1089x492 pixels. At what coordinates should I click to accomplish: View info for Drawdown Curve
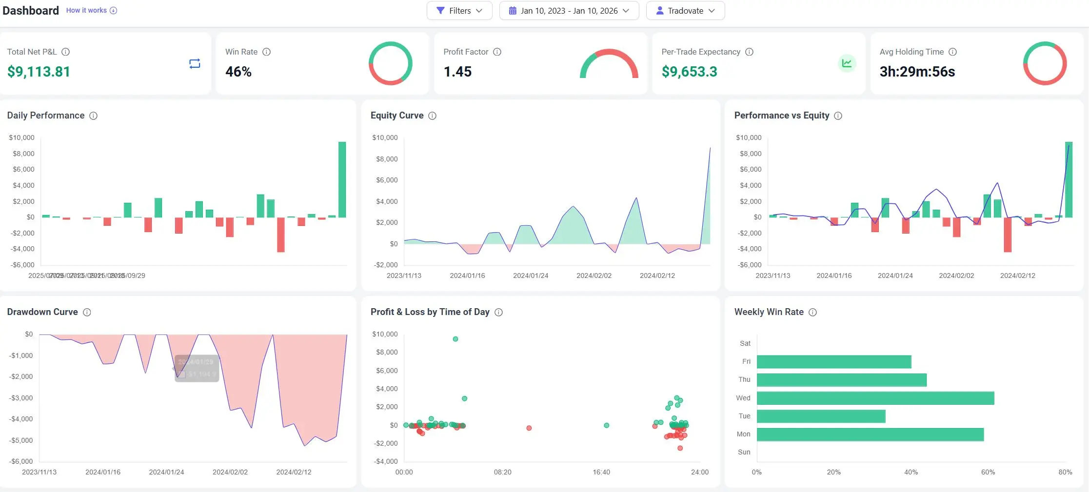pyautogui.click(x=87, y=312)
